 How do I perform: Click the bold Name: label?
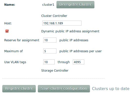(10, 5)
